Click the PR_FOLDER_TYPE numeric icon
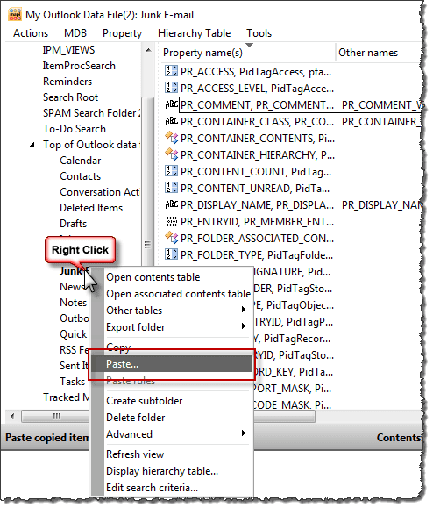This screenshot has height=508, width=433. click(172, 255)
